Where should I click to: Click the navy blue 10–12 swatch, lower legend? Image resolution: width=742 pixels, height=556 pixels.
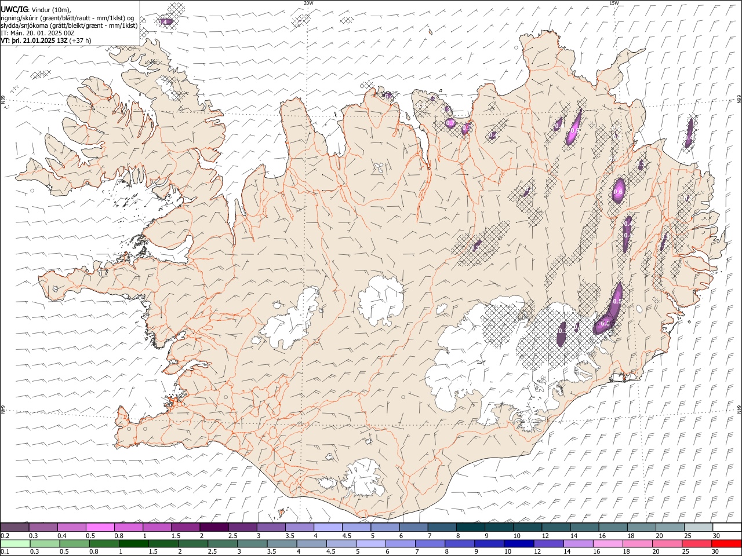pyautogui.click(x=519, y=543)
